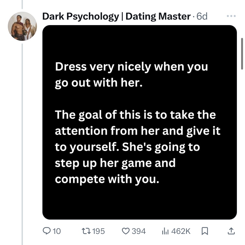Open the three-dot more options menu

(x=231, y=16)
